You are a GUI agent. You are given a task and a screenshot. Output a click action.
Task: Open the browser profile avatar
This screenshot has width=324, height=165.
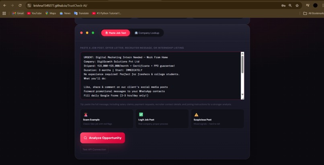point(315,5)
